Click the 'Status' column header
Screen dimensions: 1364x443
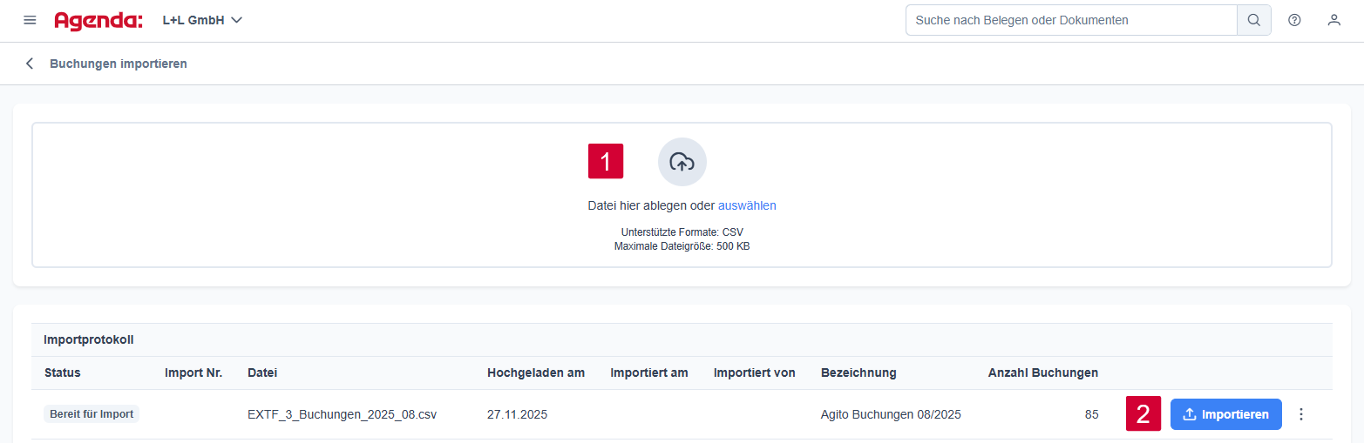point(62,373)
